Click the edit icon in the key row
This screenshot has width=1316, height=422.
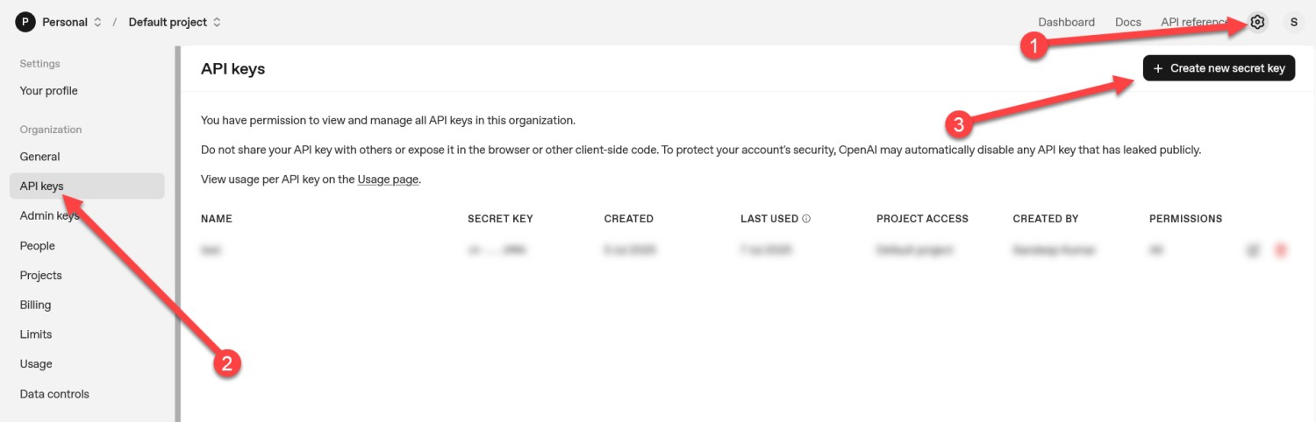1254,250
